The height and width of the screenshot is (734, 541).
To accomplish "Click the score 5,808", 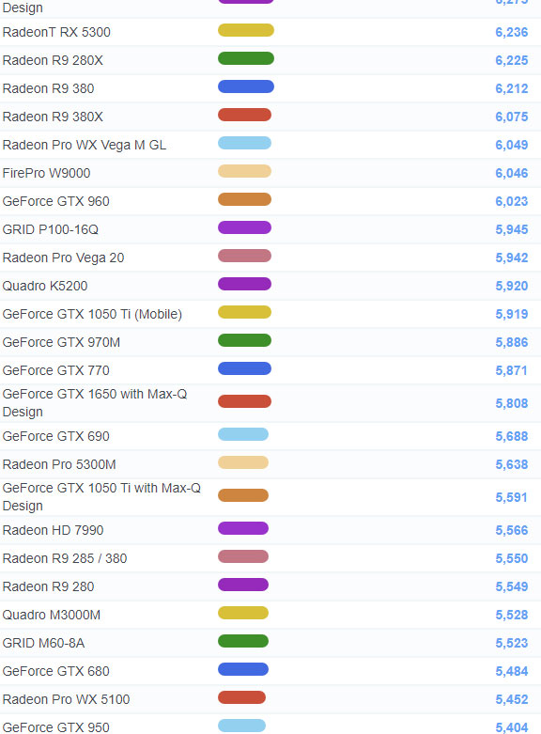I will [512, 403].
